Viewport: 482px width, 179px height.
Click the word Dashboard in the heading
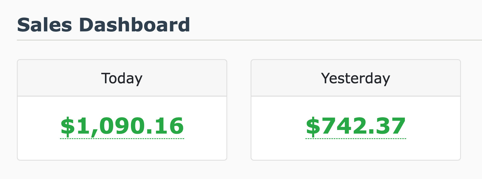pos(135,25)
